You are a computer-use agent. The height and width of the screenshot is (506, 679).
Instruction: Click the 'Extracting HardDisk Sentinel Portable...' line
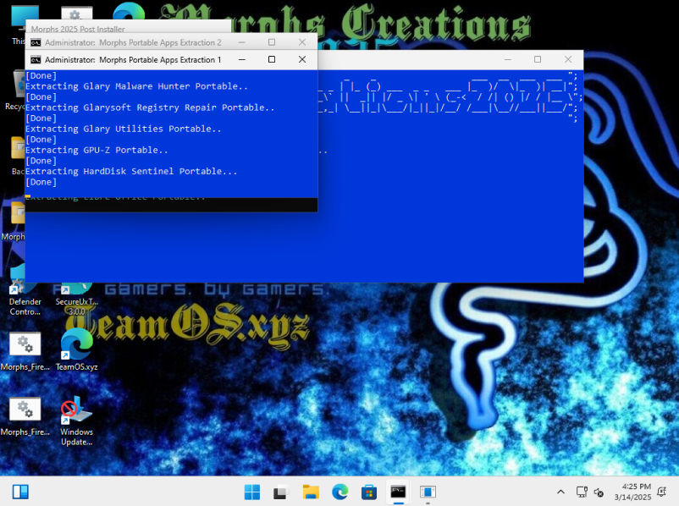point(131,171)
